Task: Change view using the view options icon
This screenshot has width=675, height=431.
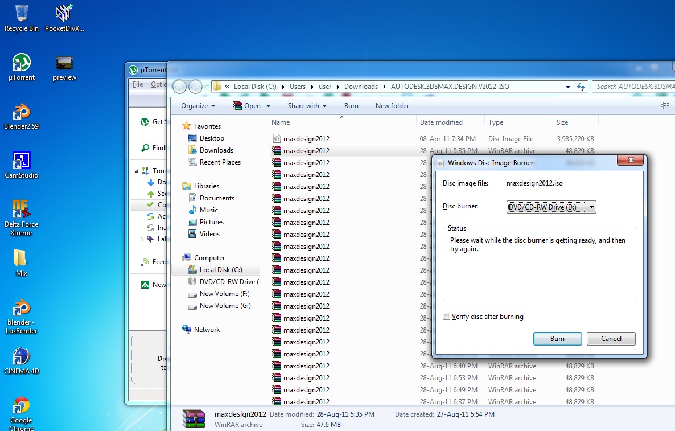Action: pyautogui.click(x=665, y=106)
